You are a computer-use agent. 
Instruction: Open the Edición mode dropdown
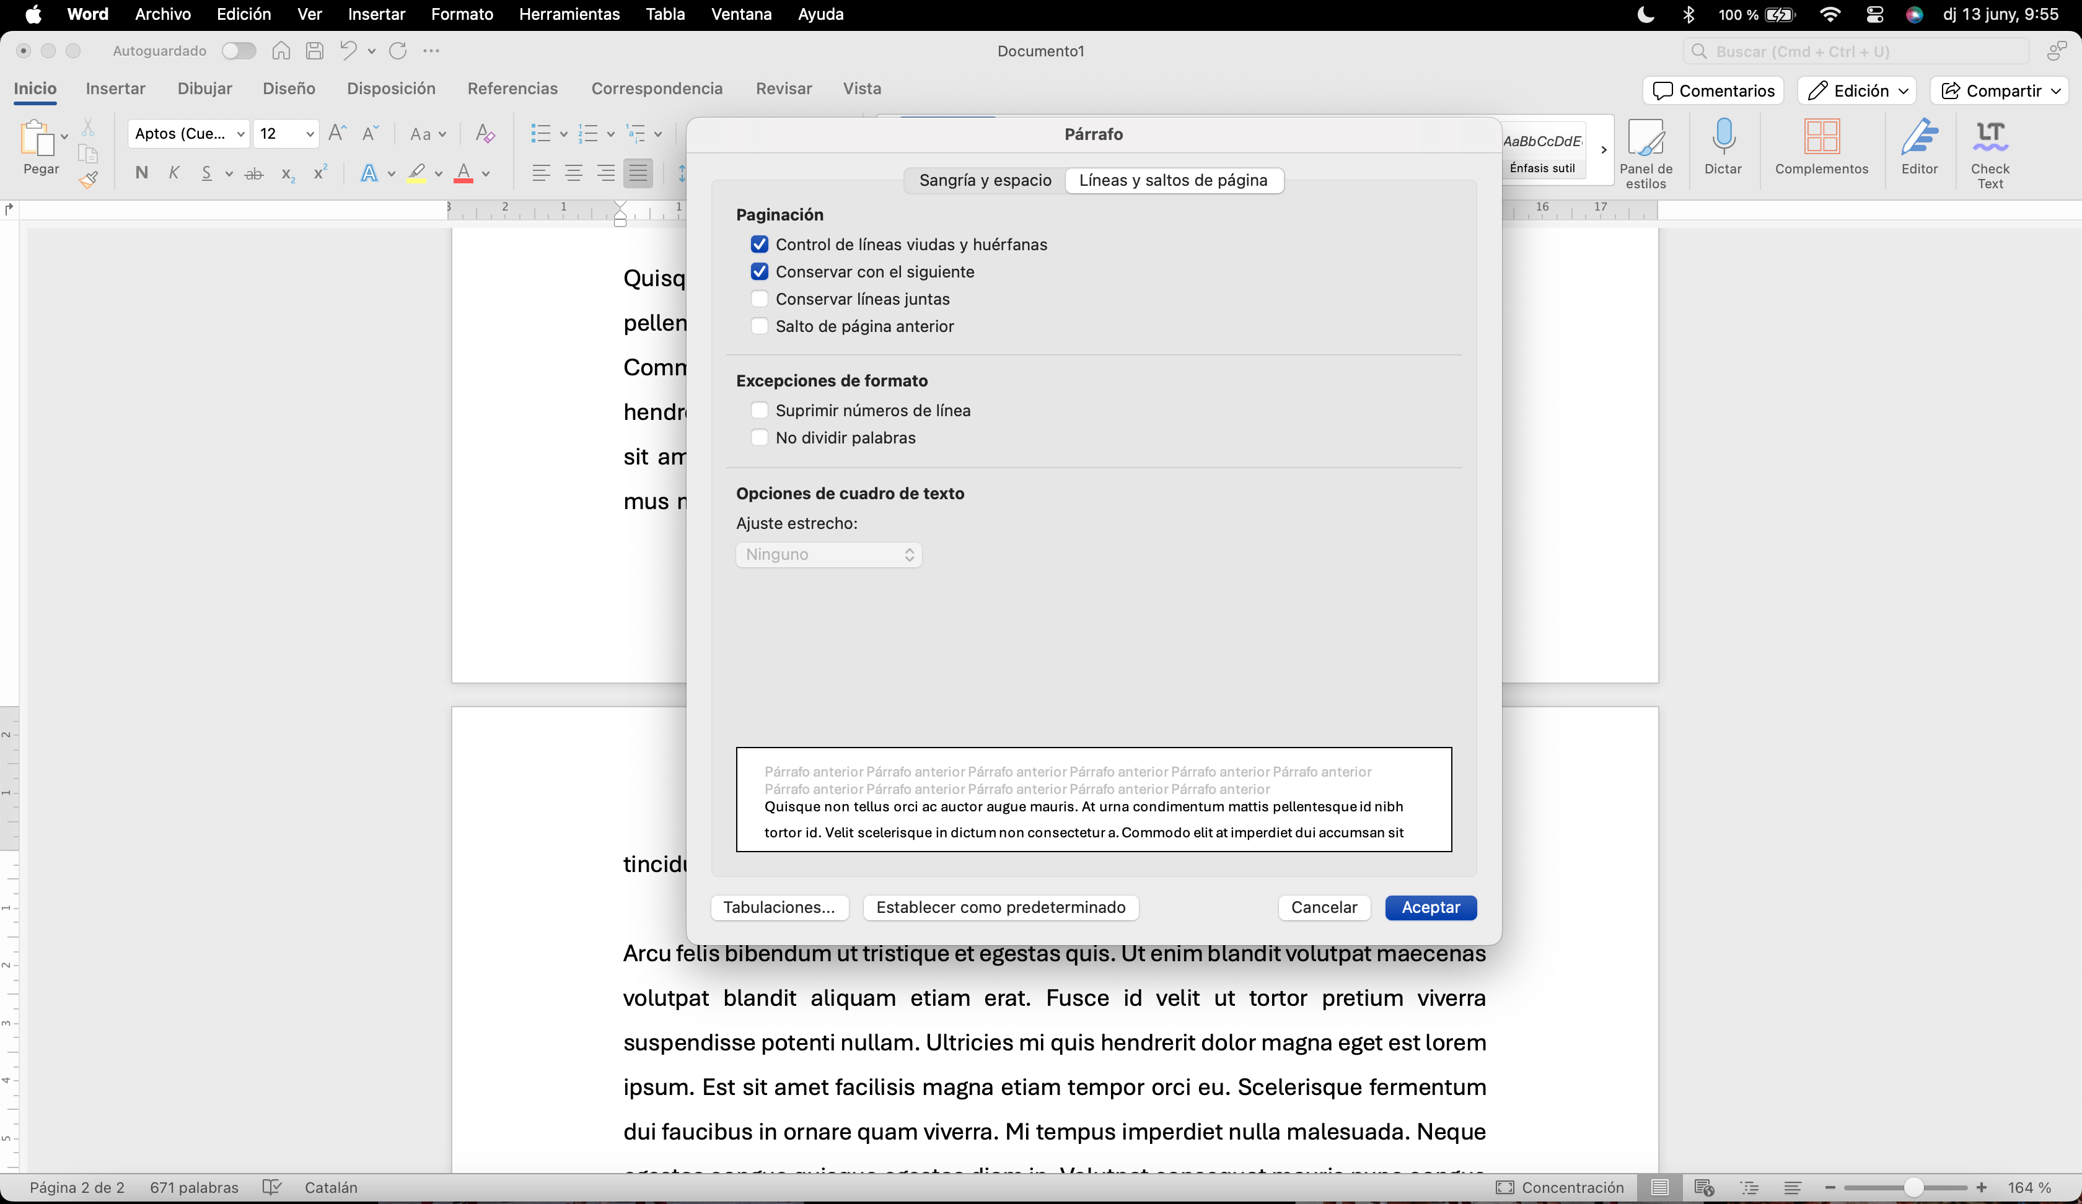1856,91
